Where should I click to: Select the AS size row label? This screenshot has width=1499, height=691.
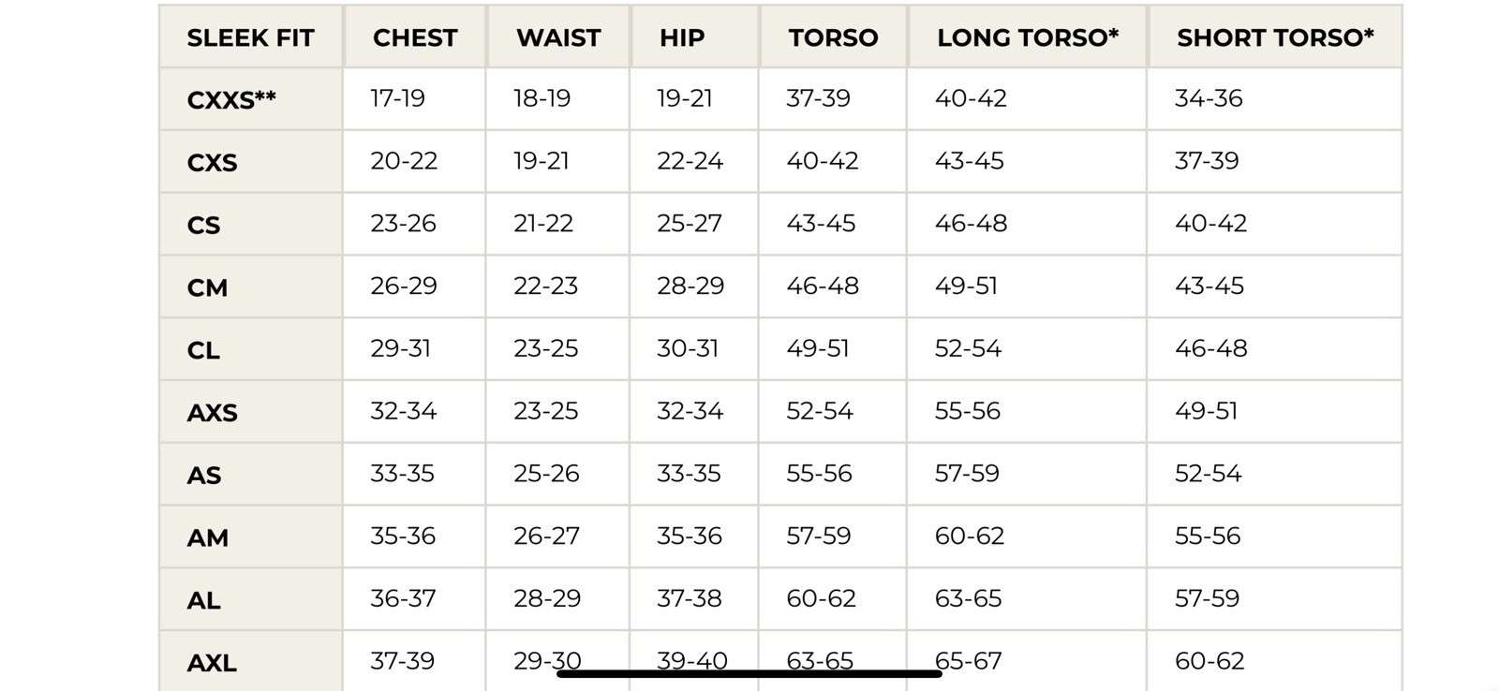tap(204, 476)
